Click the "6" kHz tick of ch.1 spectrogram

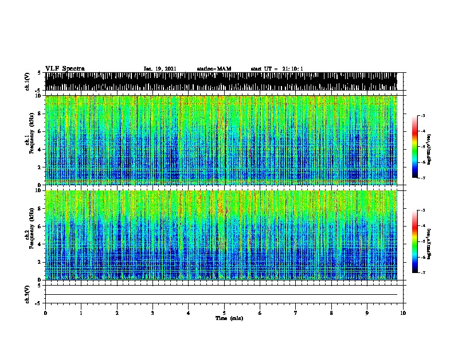coord(40,131)
